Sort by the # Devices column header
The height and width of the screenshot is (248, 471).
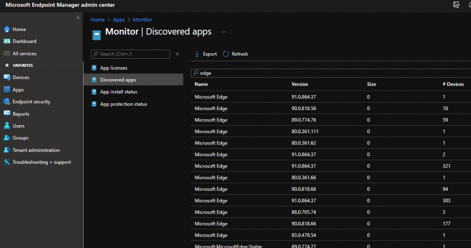click(453, 84)
